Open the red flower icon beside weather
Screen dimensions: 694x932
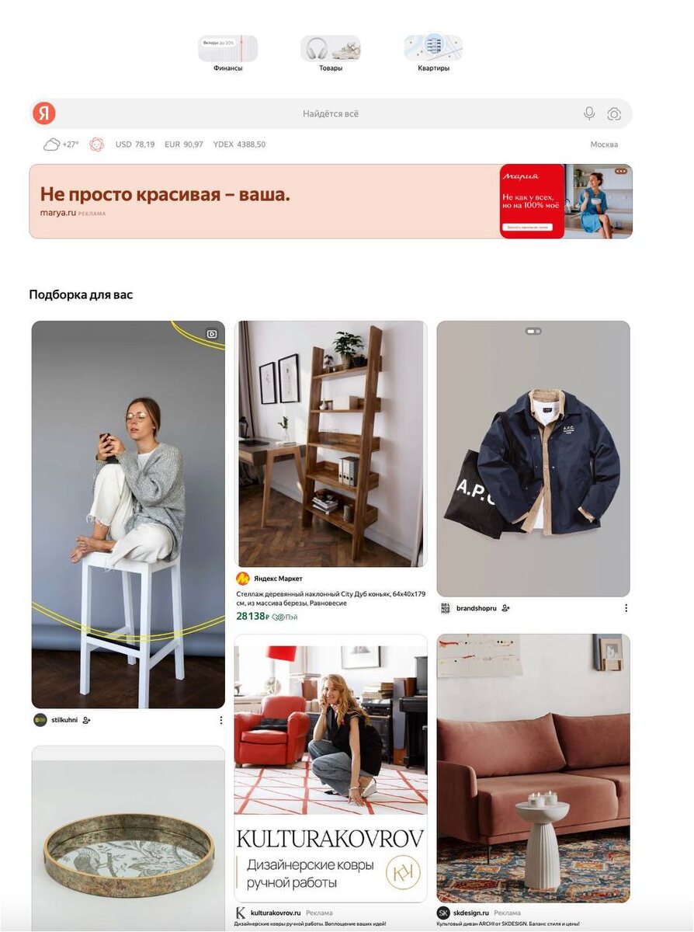(96, 144)
